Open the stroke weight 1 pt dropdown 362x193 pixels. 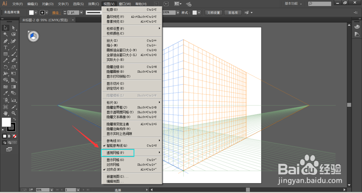(x=81, y=12)
